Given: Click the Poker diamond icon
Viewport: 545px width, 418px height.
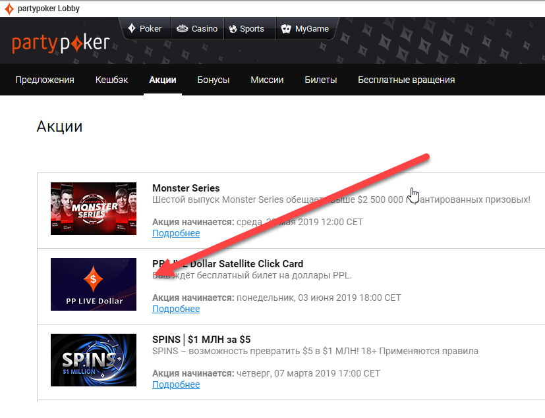Looking at the screenshot, I should tap(131, 28).
